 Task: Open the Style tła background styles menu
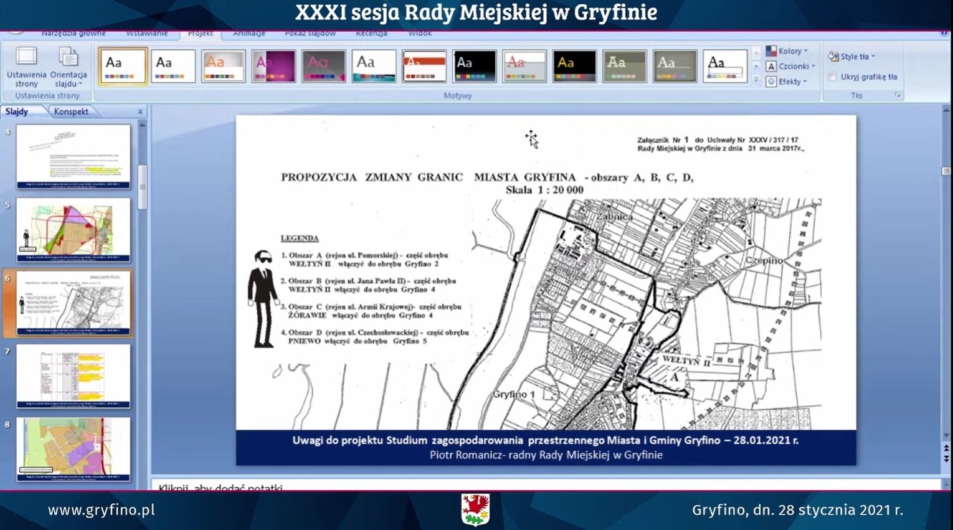[852, 57]
